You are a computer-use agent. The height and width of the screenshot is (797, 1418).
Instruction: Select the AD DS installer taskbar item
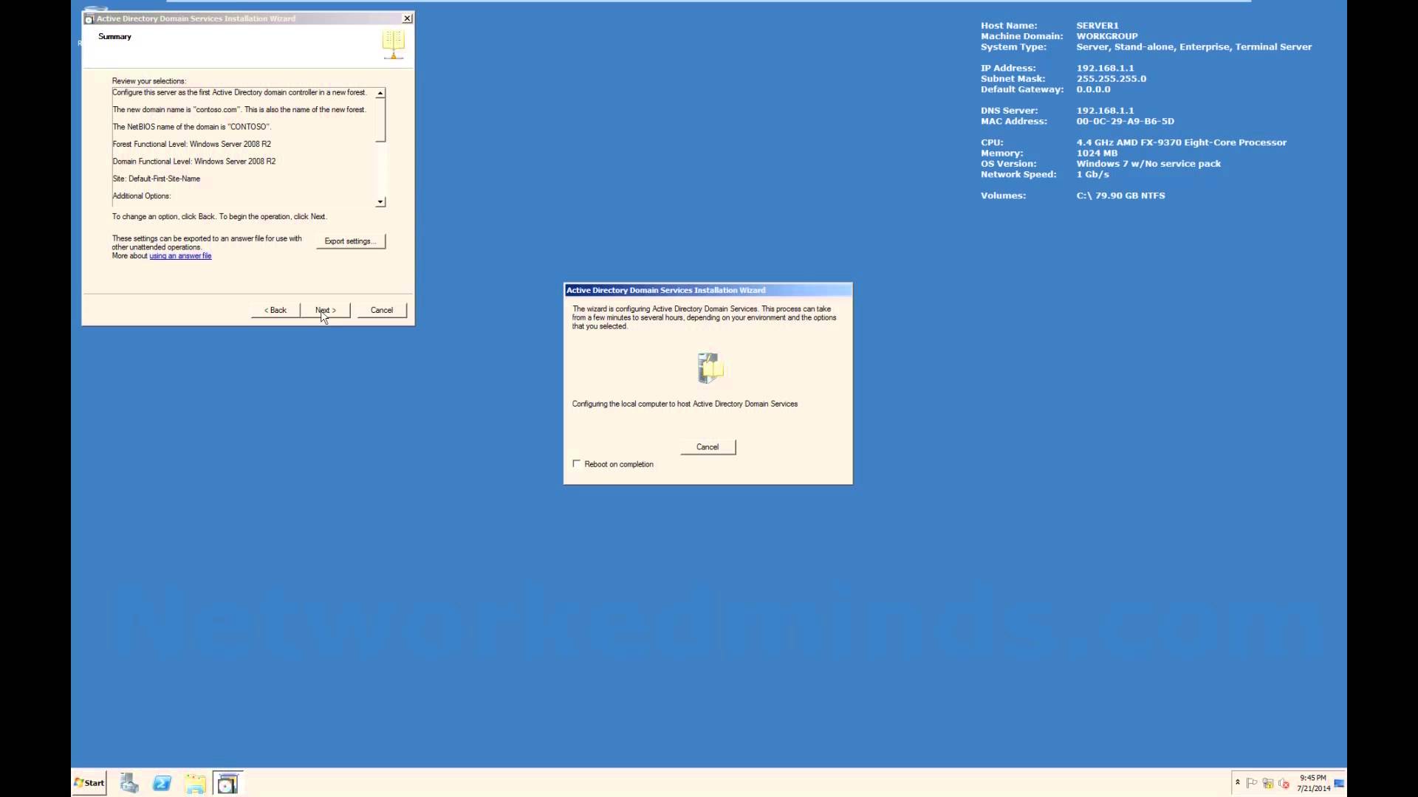(x=227, y=783)
